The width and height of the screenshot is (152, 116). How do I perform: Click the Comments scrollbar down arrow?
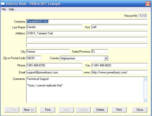pyautogui.click(x=145, y=100)
